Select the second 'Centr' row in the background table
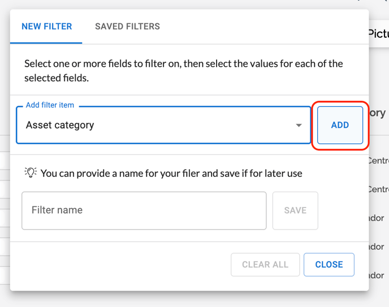Screen dimensions: 389x307 coord(378,189)
